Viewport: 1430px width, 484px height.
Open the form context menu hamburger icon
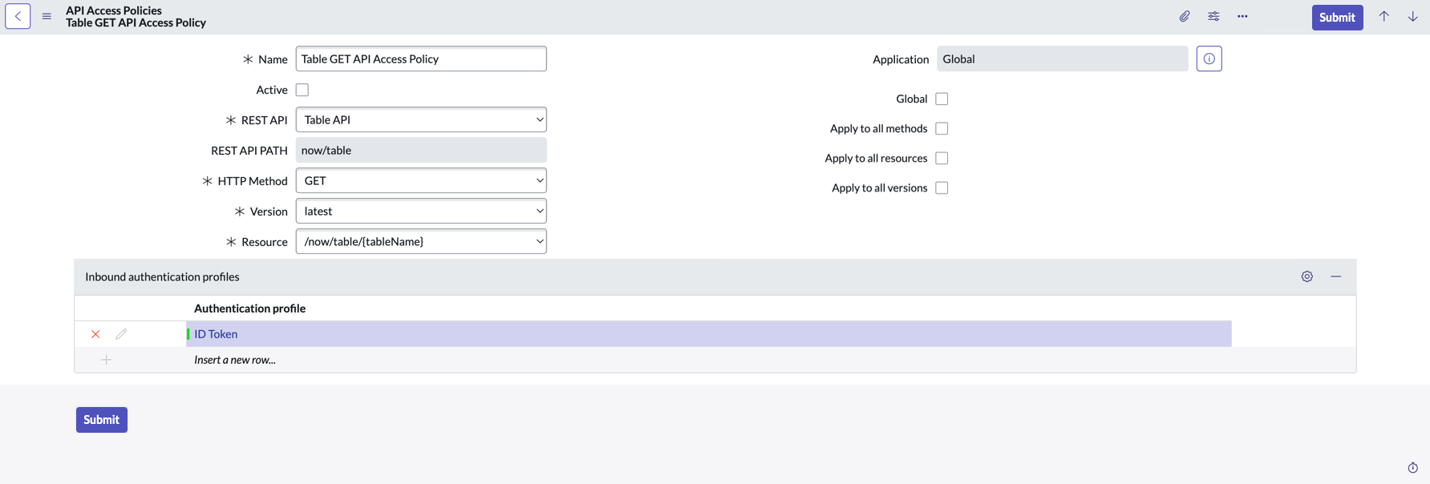pyautogui.click(x=47, y=17)
